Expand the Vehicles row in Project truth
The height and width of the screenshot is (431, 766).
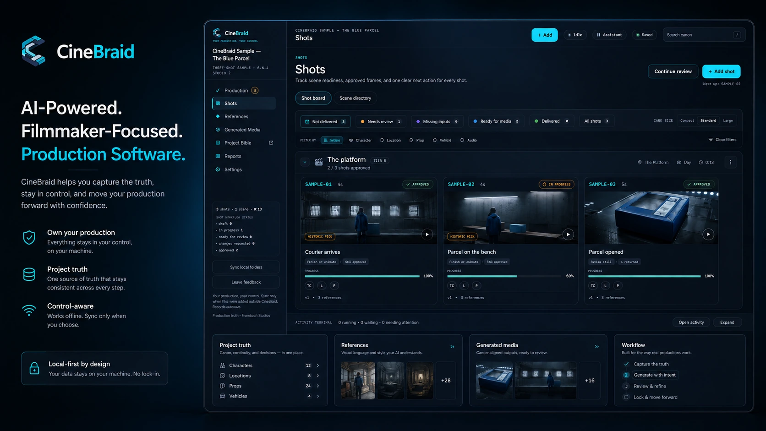pos(269,396)
